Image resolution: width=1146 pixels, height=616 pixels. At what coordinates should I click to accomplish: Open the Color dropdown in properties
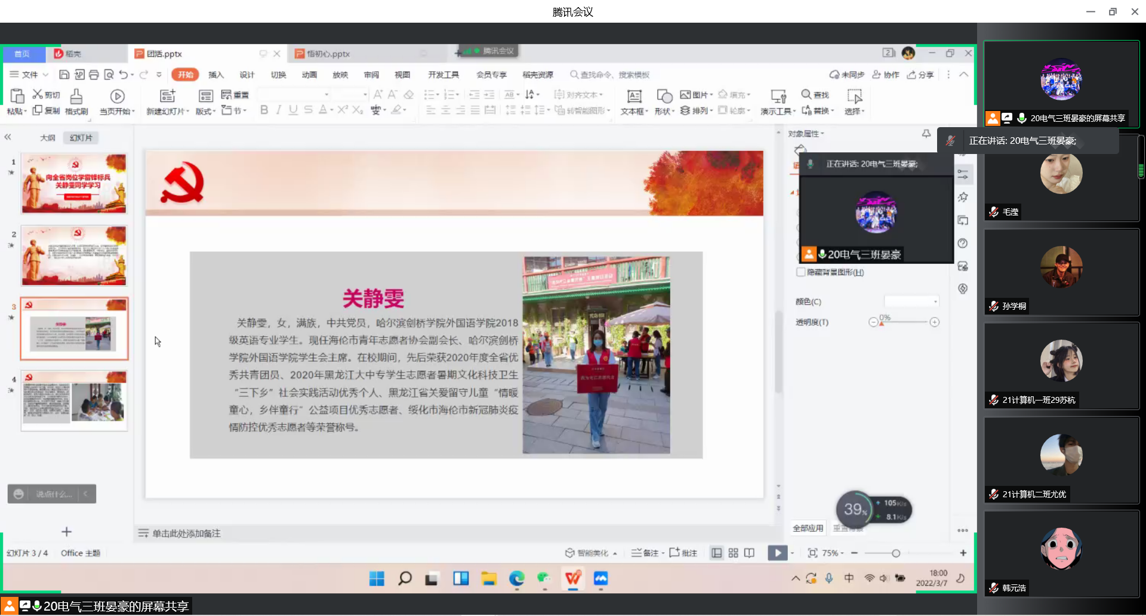click(911, 301)
